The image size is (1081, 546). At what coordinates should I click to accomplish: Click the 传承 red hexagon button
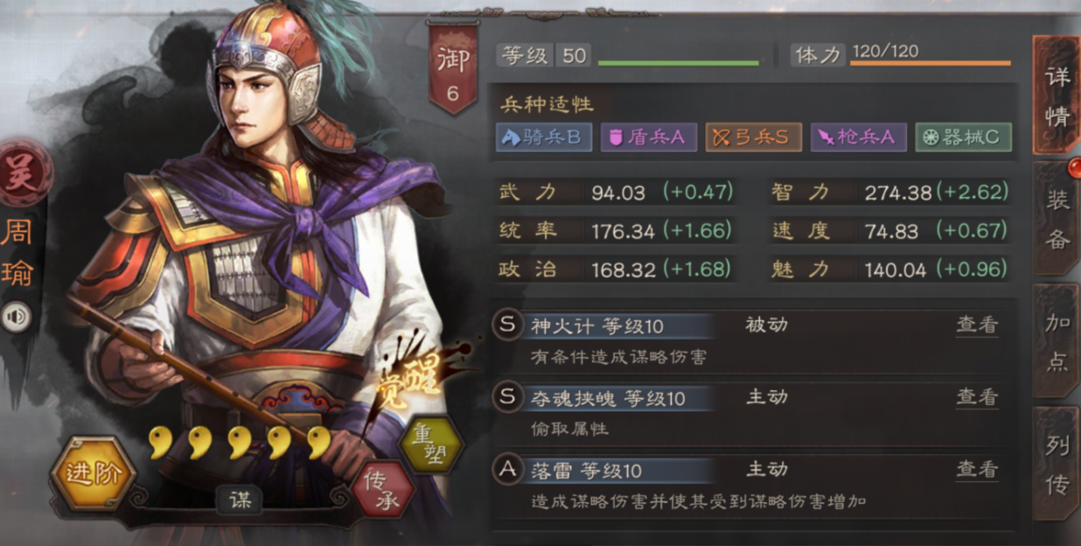383,489
